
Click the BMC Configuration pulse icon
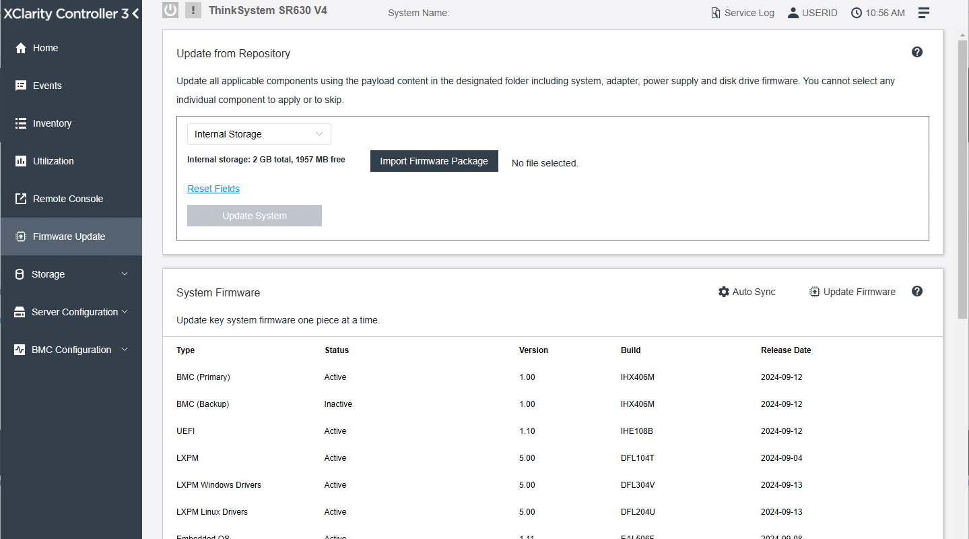(20, 350)
